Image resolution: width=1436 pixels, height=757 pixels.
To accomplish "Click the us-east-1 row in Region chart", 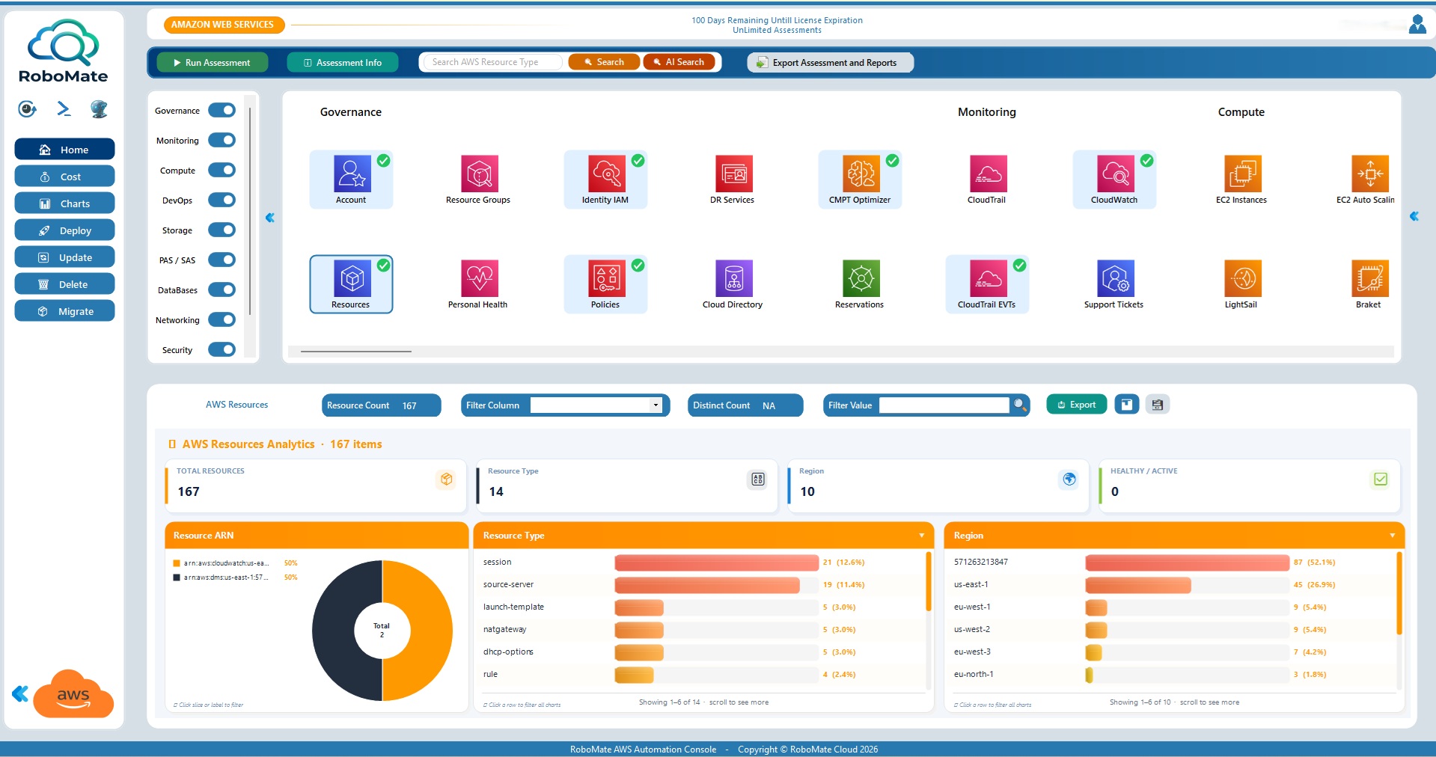I will coord(1171,585).
